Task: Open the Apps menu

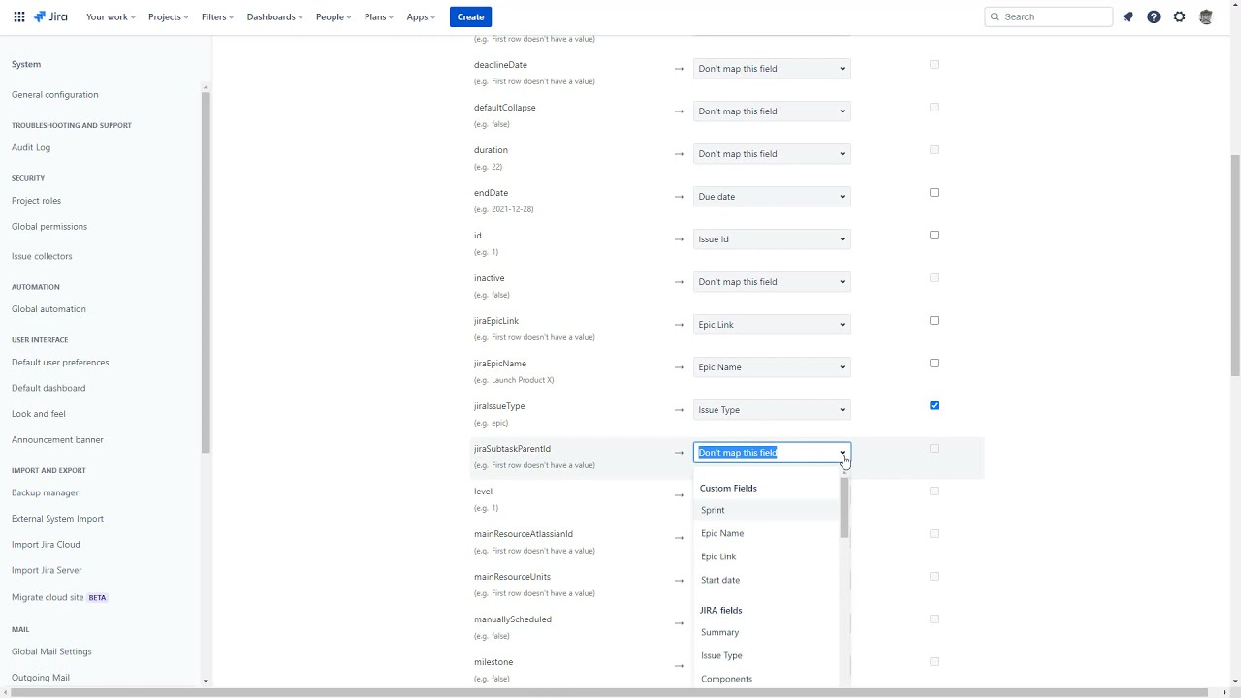Action: (x=422, y=16)
